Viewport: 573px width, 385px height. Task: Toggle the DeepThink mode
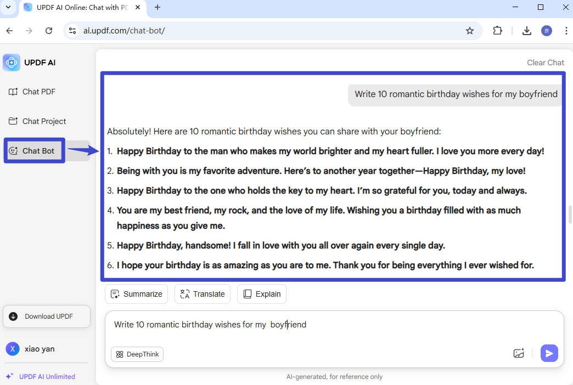click(x=137, y=354)
